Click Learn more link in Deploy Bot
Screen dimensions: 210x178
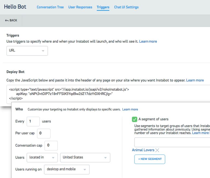[195, 80]
